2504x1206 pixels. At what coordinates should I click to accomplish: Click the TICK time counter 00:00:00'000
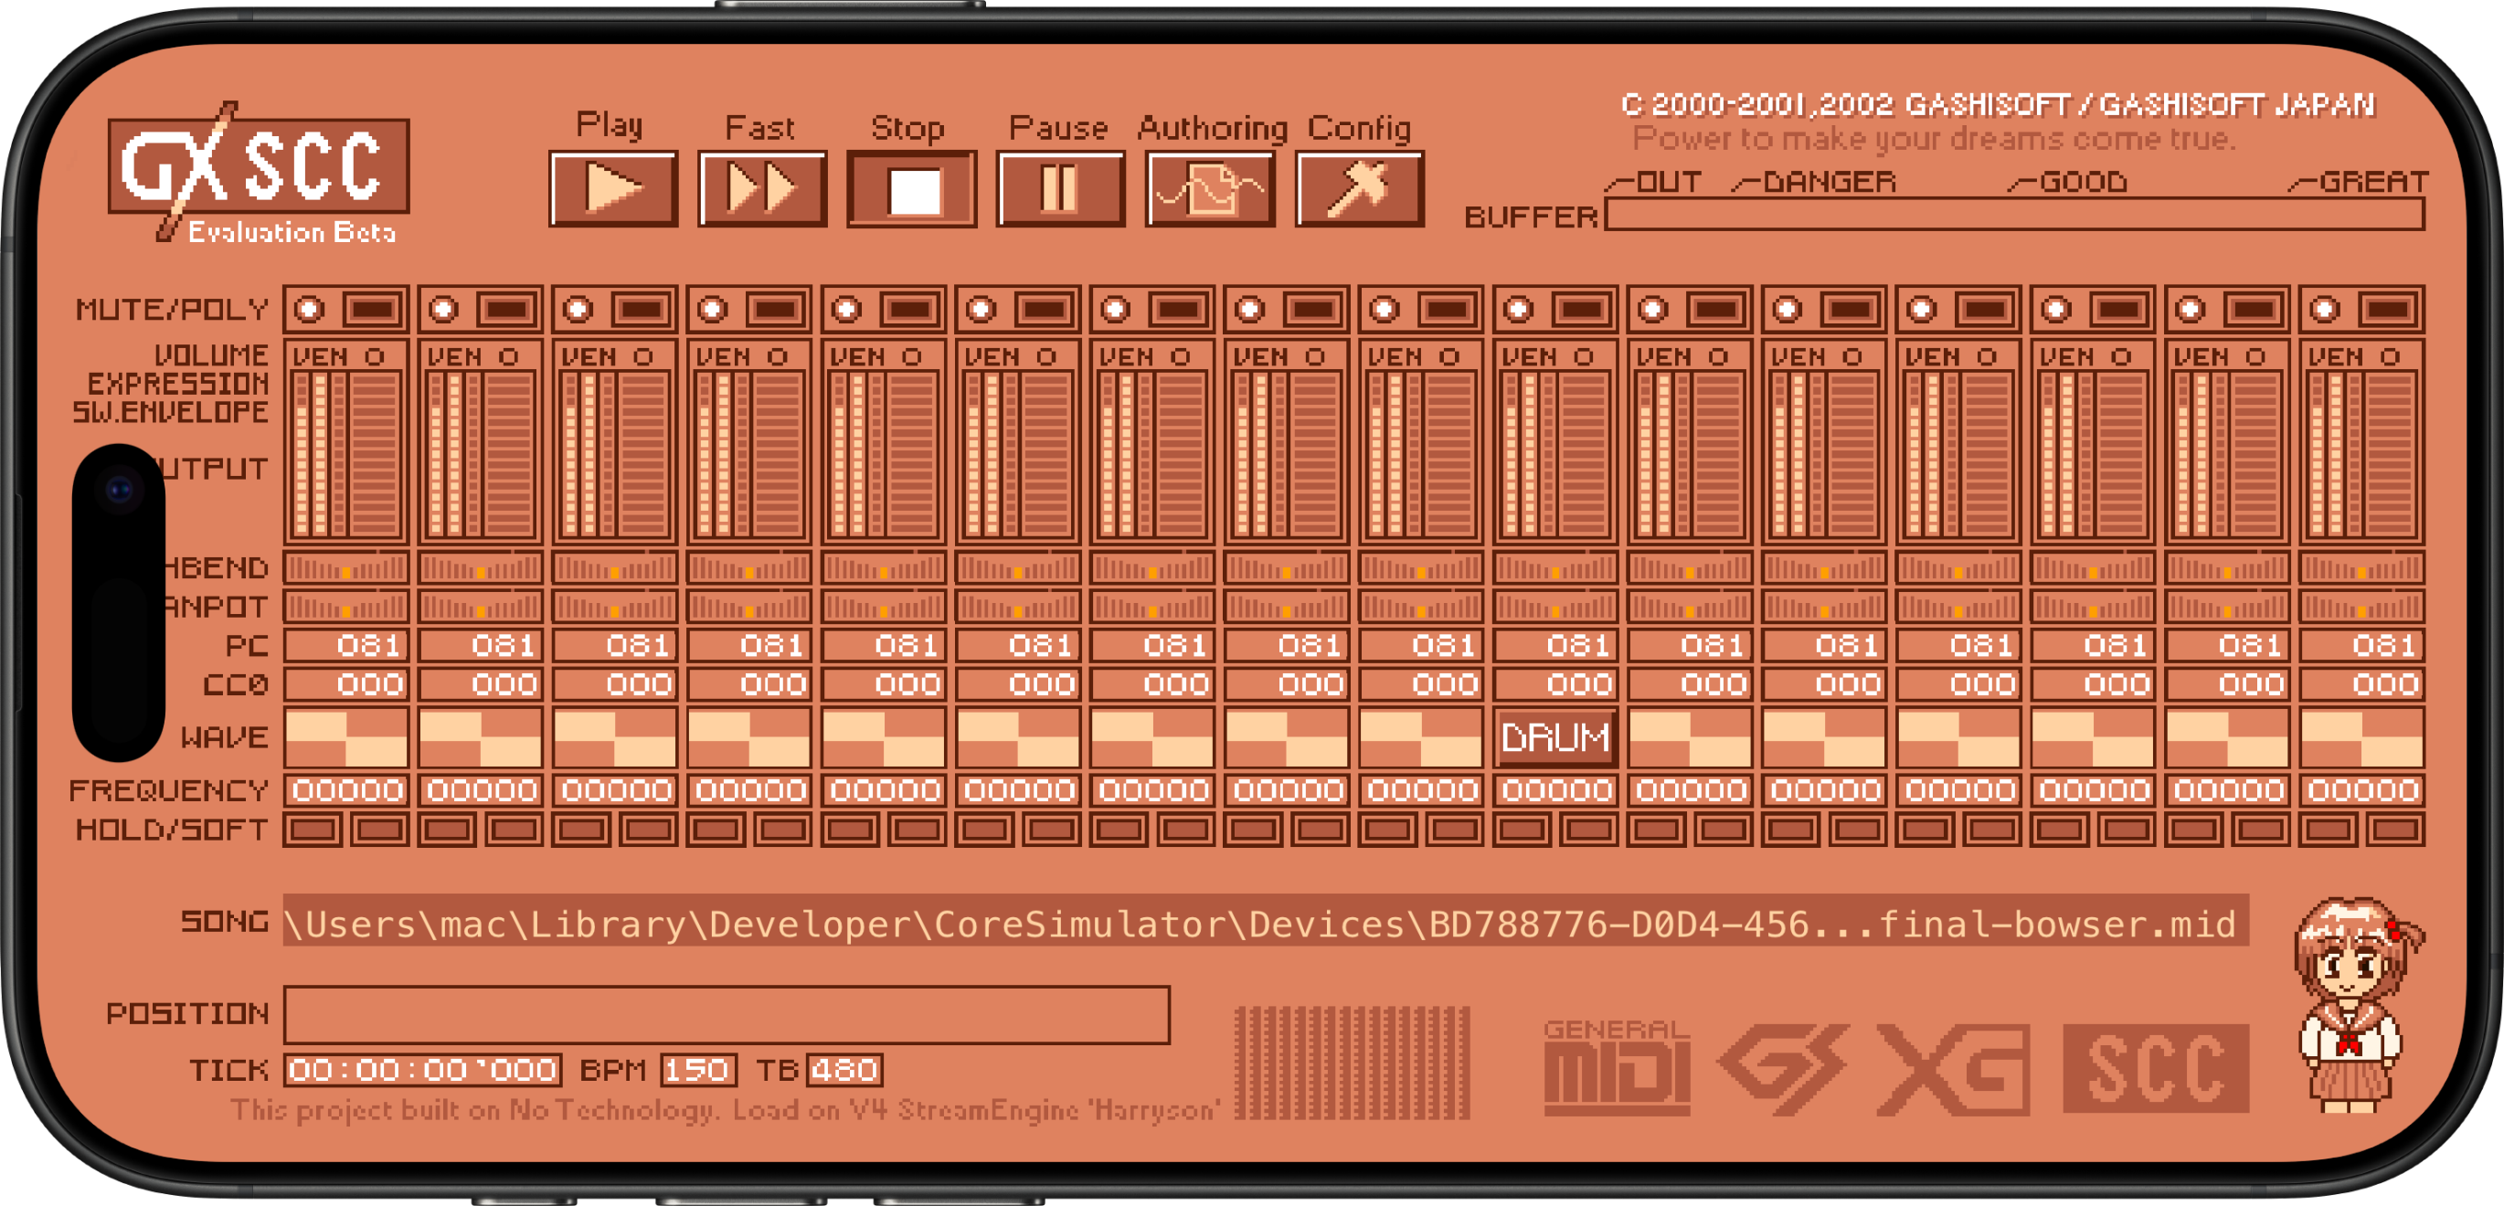tap(423, 1070)
